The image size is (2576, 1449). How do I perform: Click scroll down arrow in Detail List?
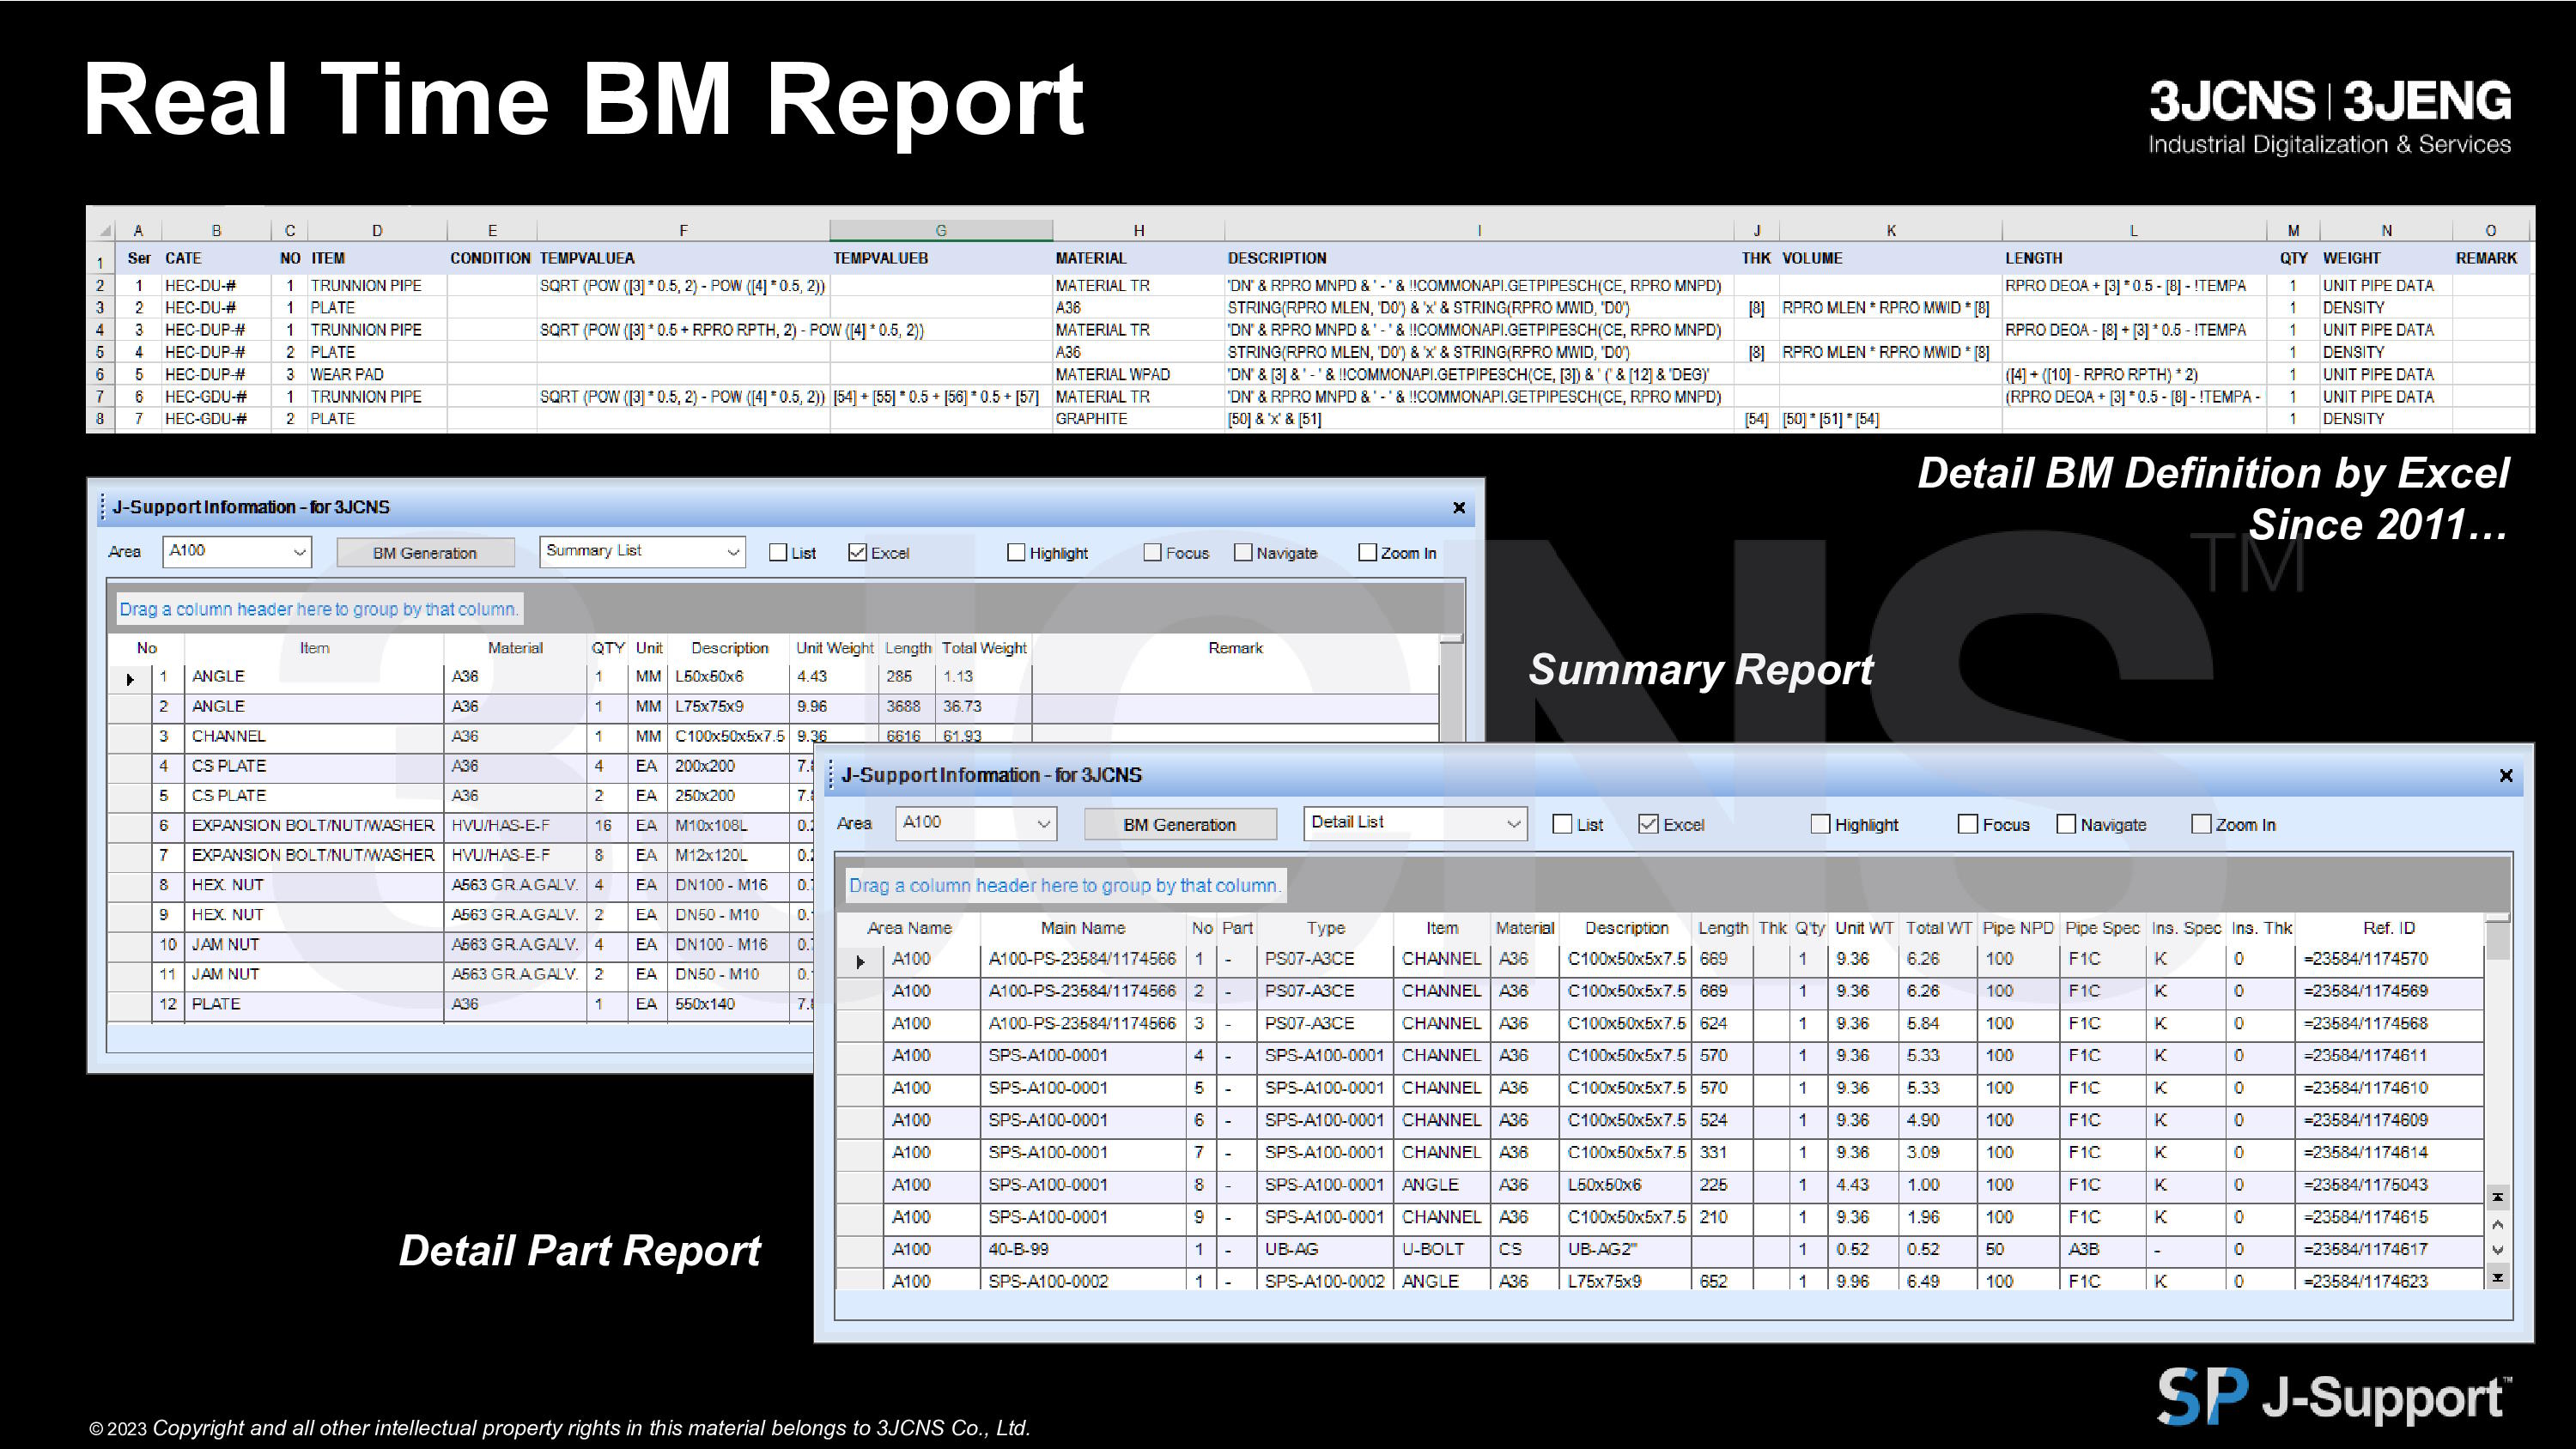click(2498, 1250)
